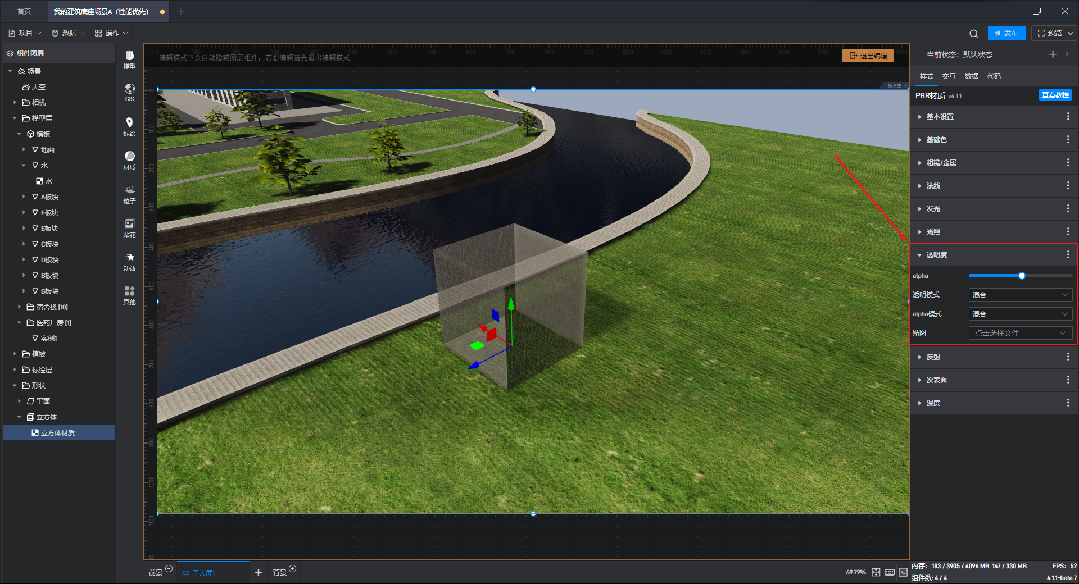The width and height of the screenshot is (1079, 584).
Task: Open the 材质 material sphere icon
Action: click(129, 159)
